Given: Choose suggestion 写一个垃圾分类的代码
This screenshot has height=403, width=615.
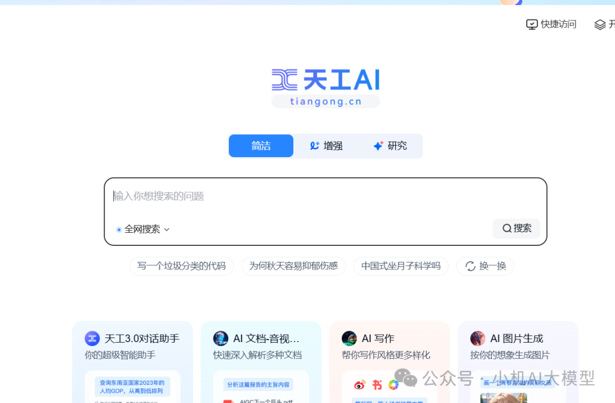Looking at the screenshot, I should point(182,266).
